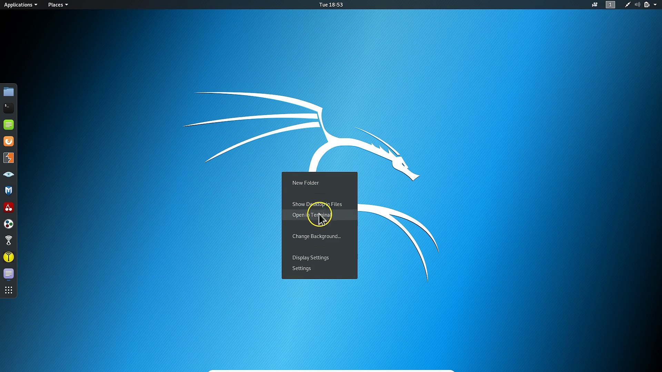Click the volume indicator to adjust sound
The image size is (662, 372).
(x=637, y=4)
